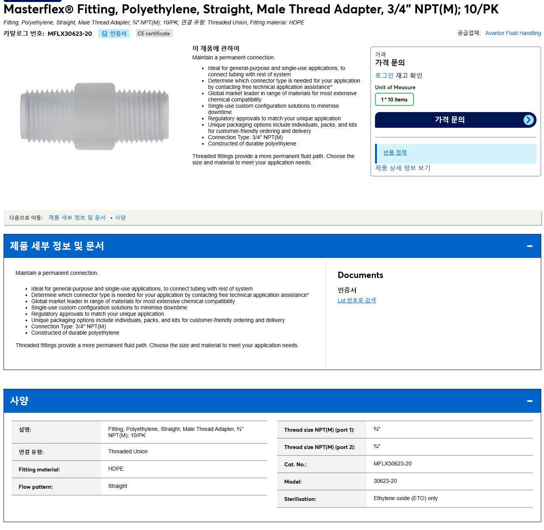The image size is (544, 530).
Task: Click the product title heading
Action: coord(251,9)
